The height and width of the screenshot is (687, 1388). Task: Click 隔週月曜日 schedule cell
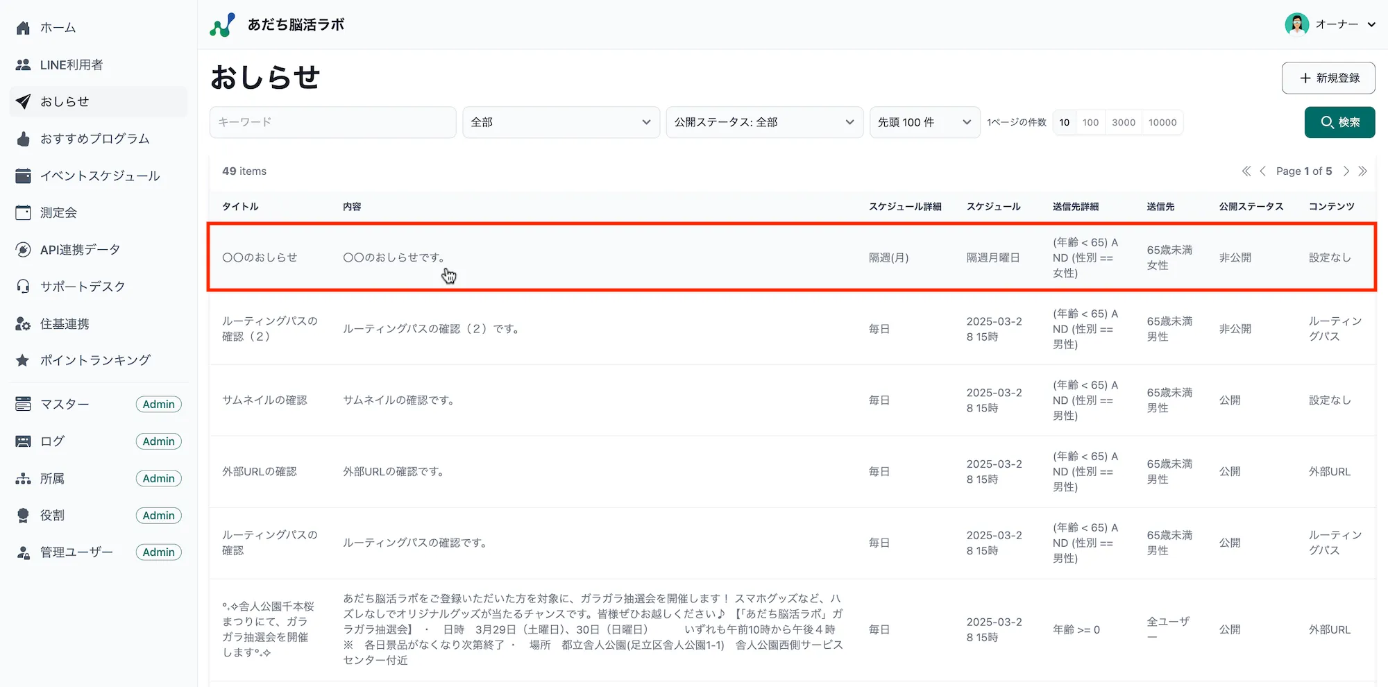pyautogui.click(x=993, y=257)
